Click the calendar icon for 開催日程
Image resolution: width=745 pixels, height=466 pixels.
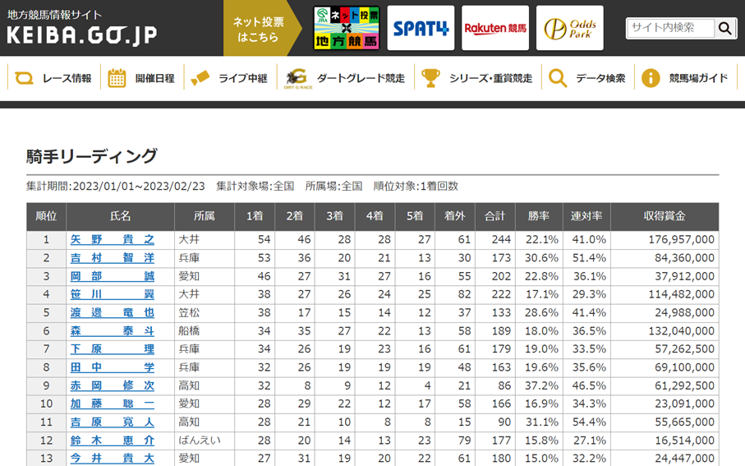click(117, 78)
